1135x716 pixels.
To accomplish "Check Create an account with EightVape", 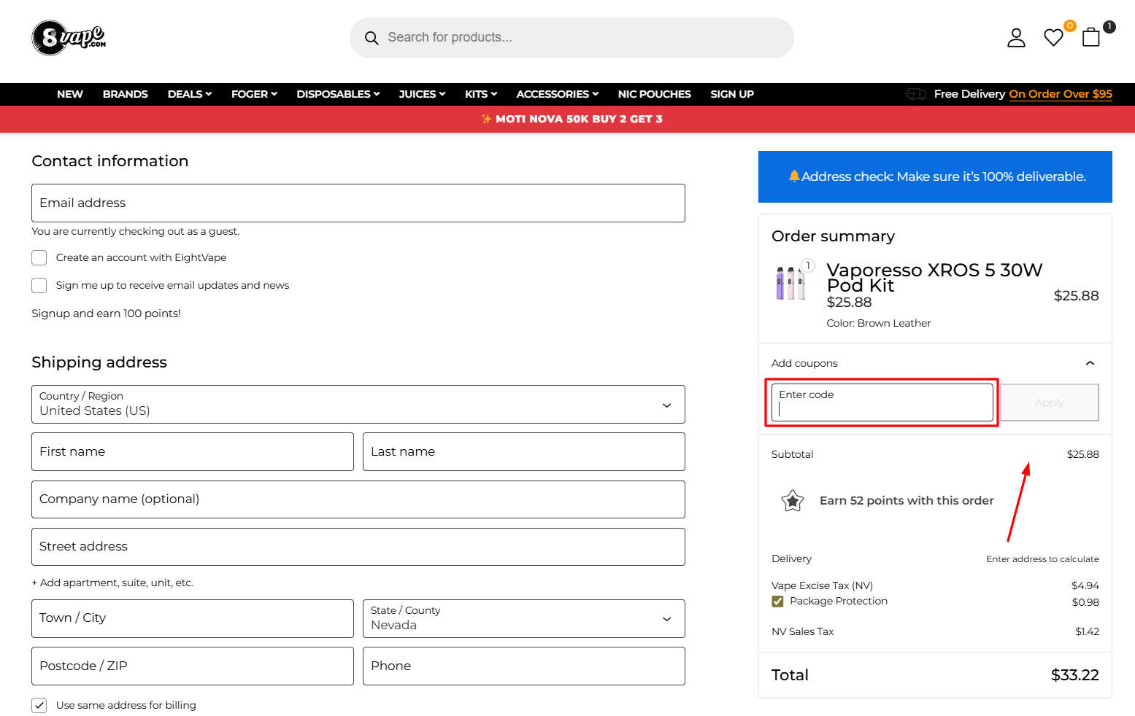I will [39, 257].
